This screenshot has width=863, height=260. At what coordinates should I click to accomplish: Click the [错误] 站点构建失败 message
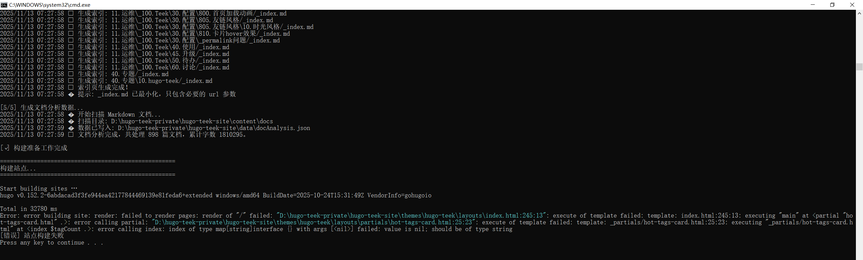32,236
